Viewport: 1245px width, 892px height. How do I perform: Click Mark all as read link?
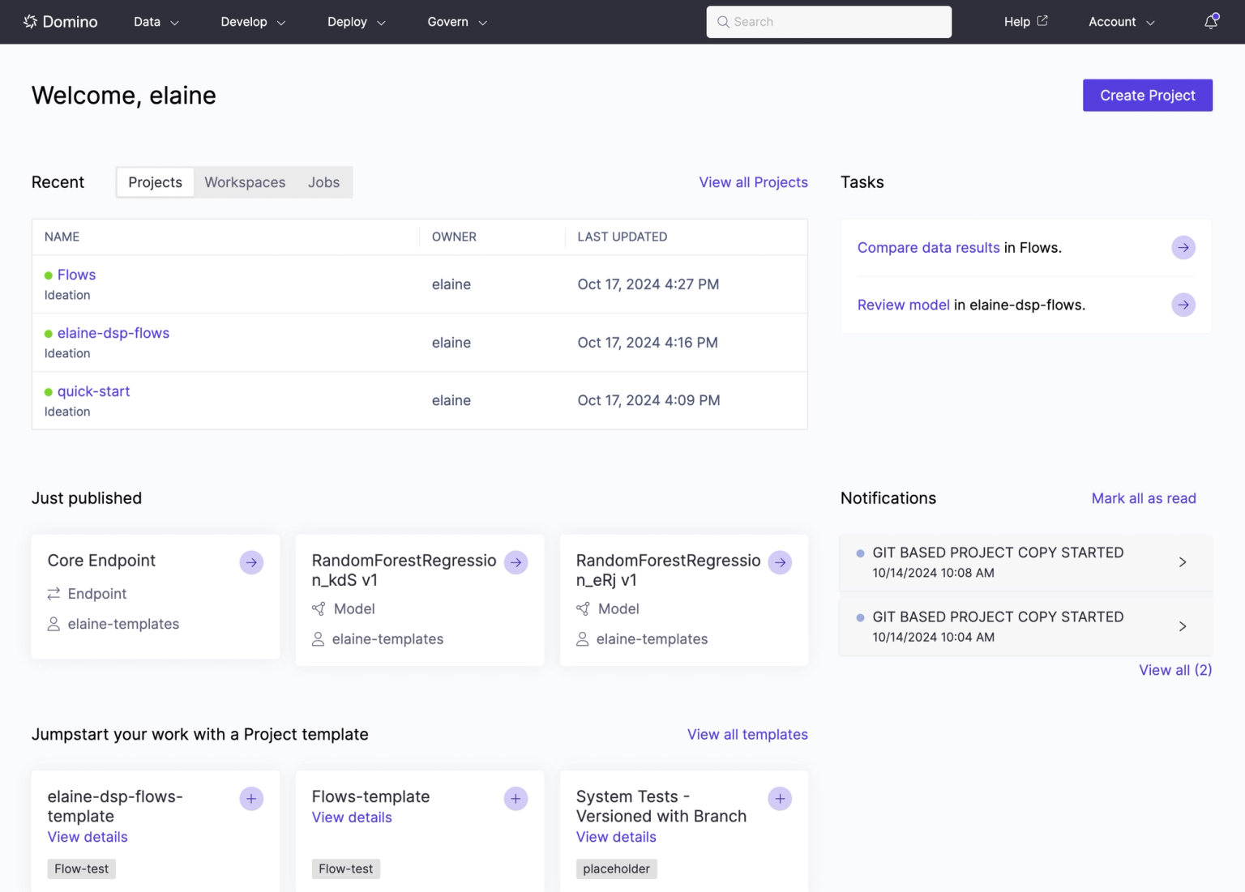tap(1144, 498)
